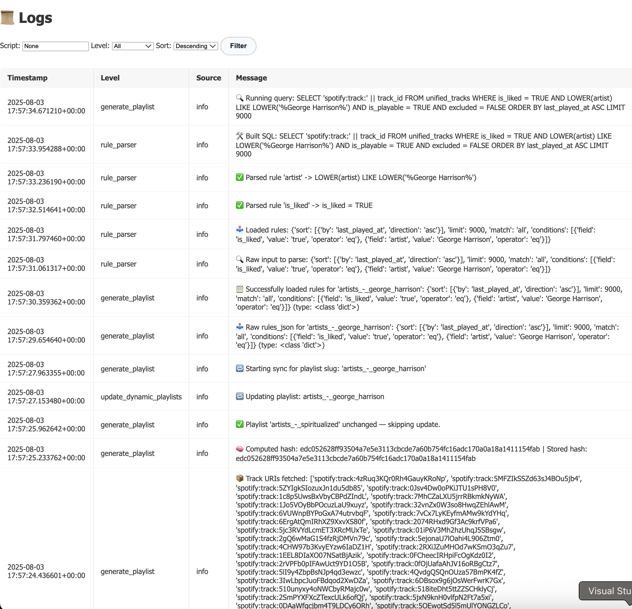Select the Message column header
Screen dimensions: 632x609
tap(251, 78)
